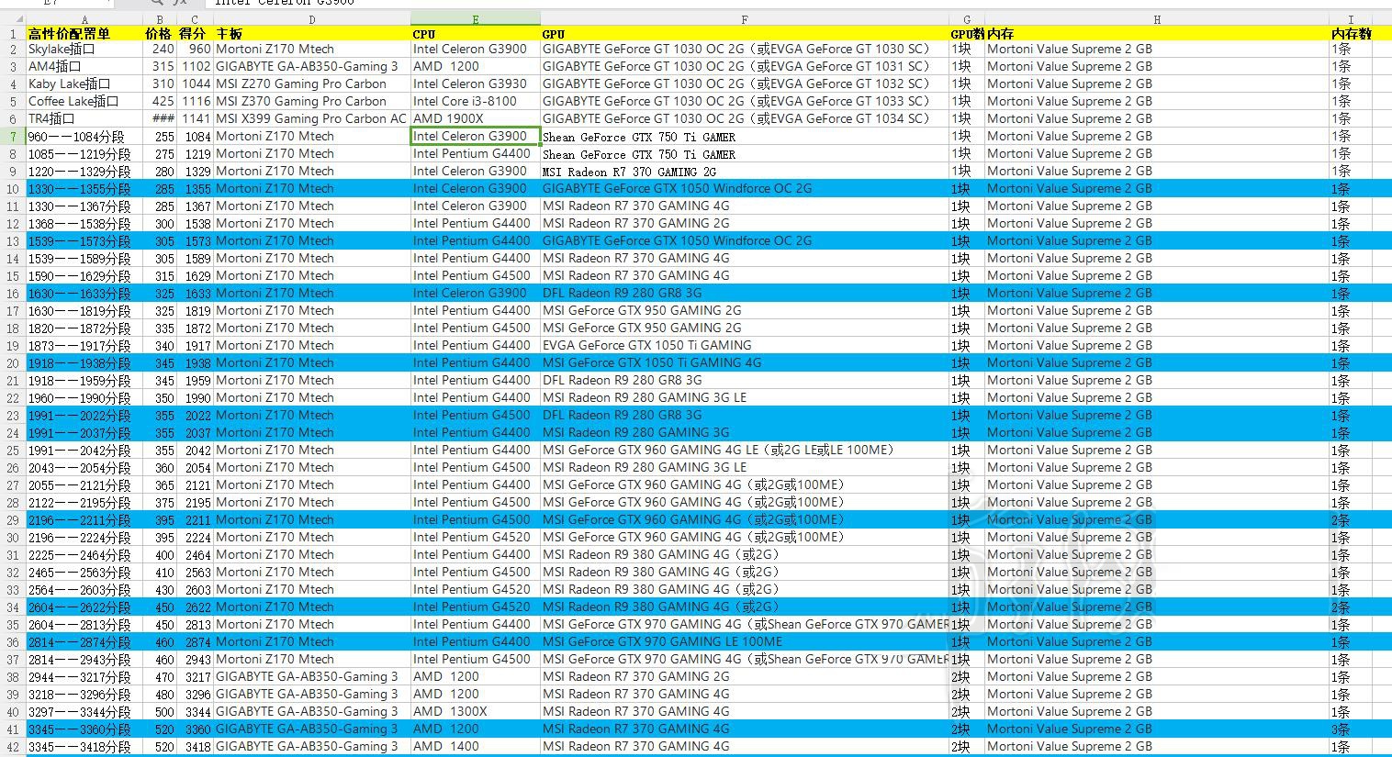Select row 13 header number
Image resolution: width=1392 pixels, height=757 pixels.
point(13,240)
